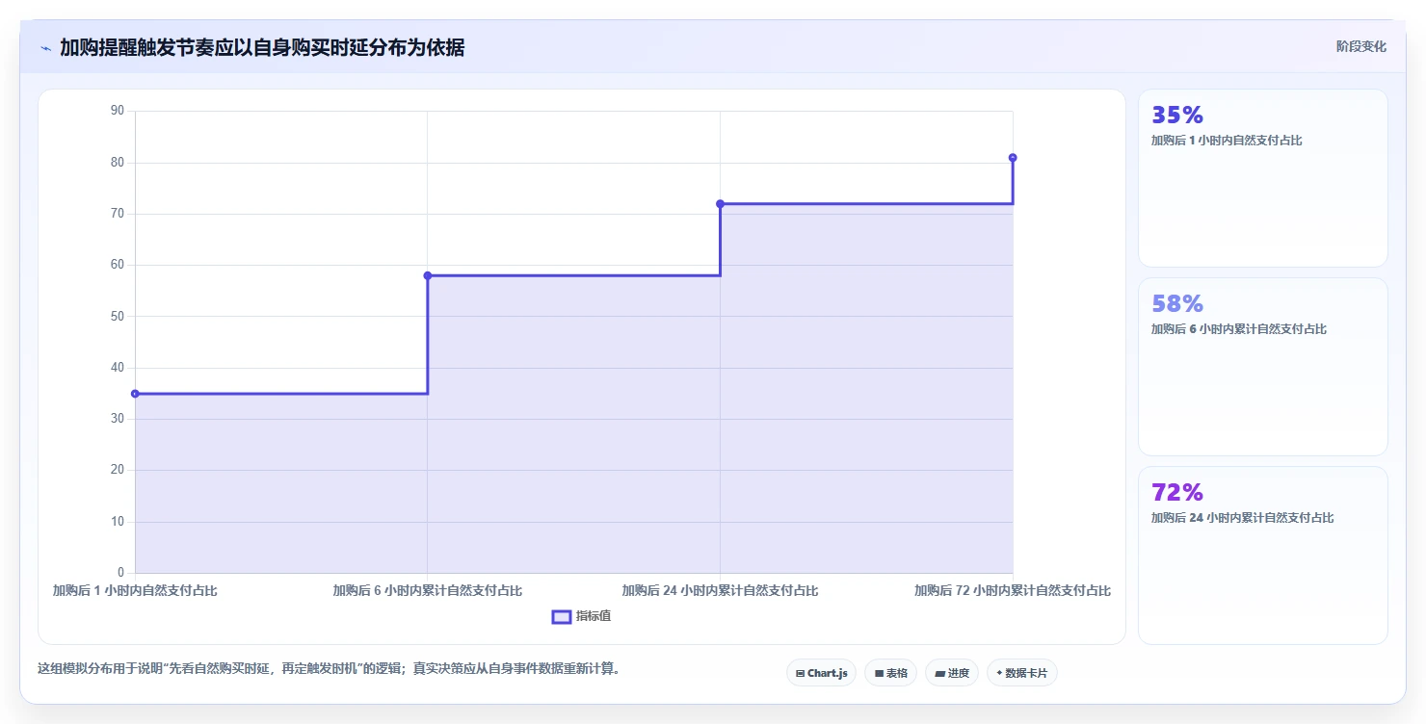Image resolution: width=1426 pixels, height=724 pixels.
Task: Click y-axis tick label 50
Action: click(x=118, y=316)
